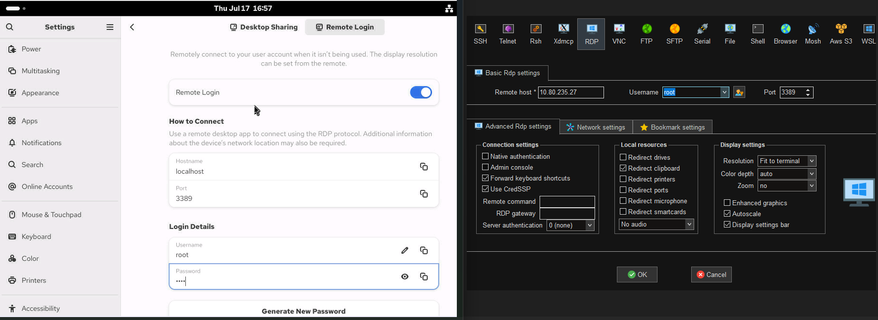Viewport: 878px width, 320px height.
Task: Open the Zoom dropdown
Action: click(x=812, y=186)
